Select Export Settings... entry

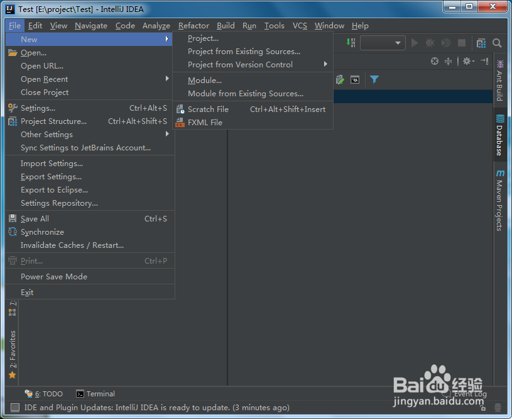pos(89,177)
